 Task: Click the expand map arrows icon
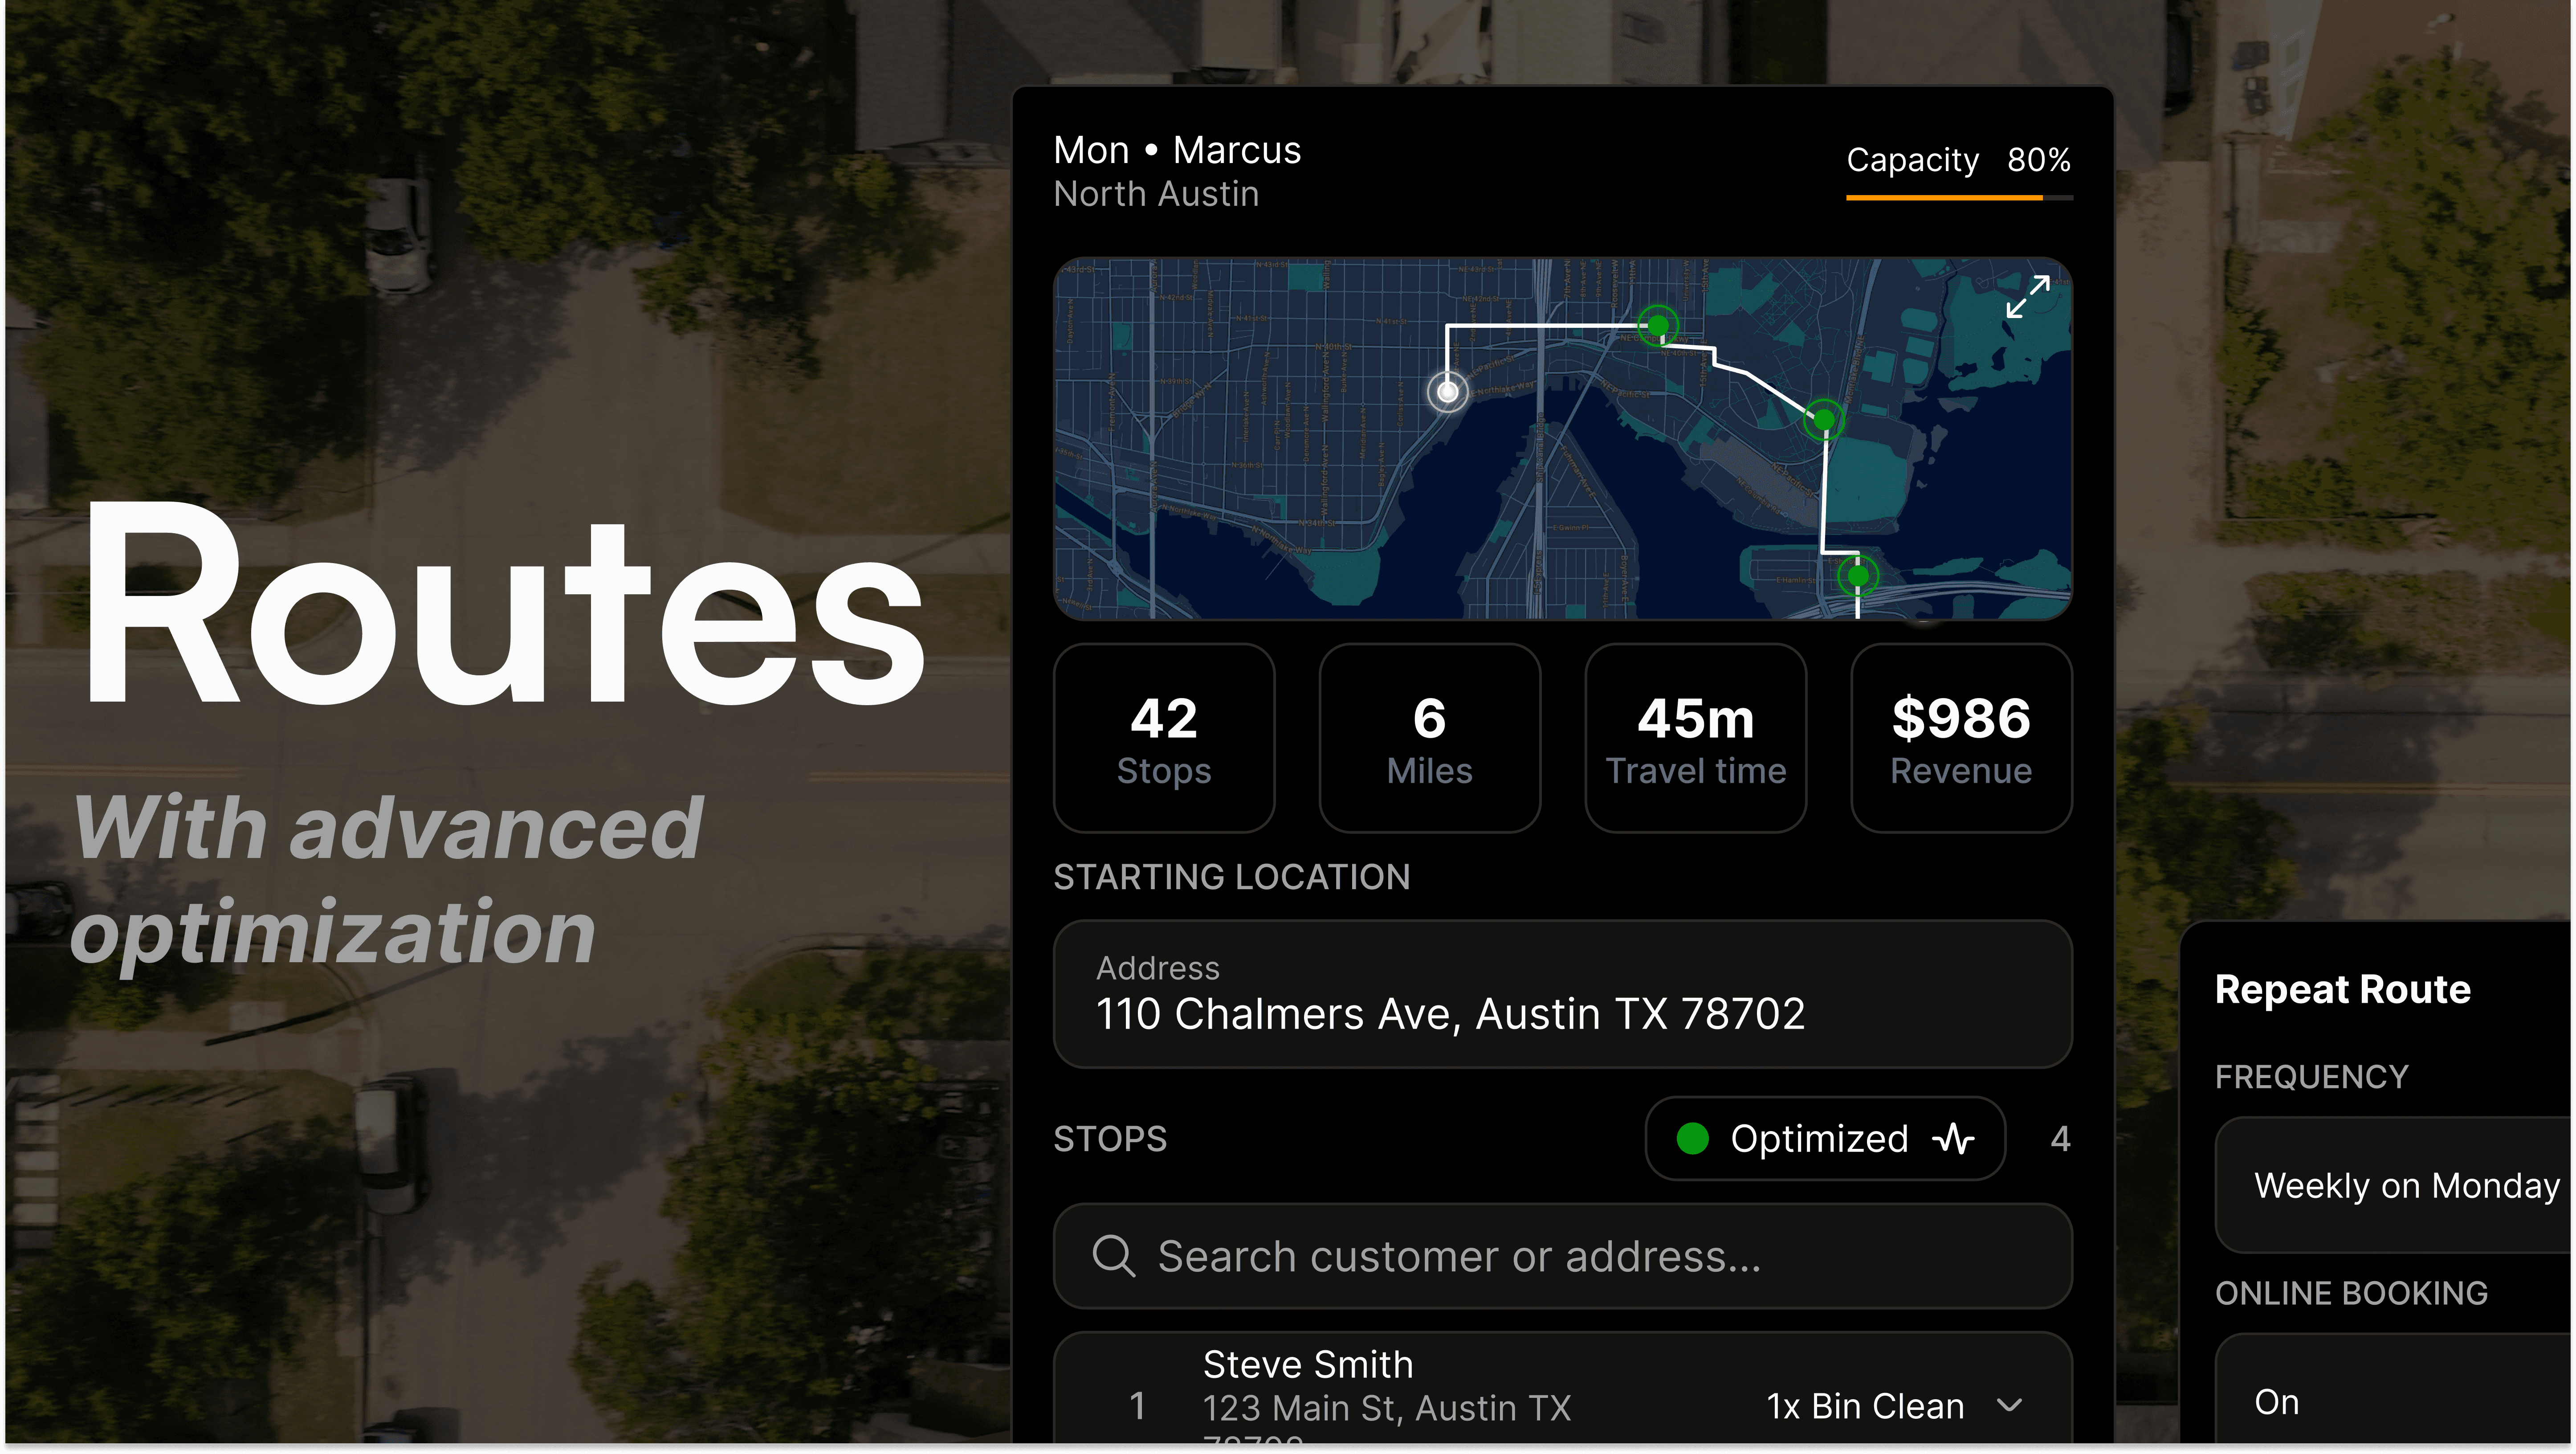click(x=2028, y=298)
